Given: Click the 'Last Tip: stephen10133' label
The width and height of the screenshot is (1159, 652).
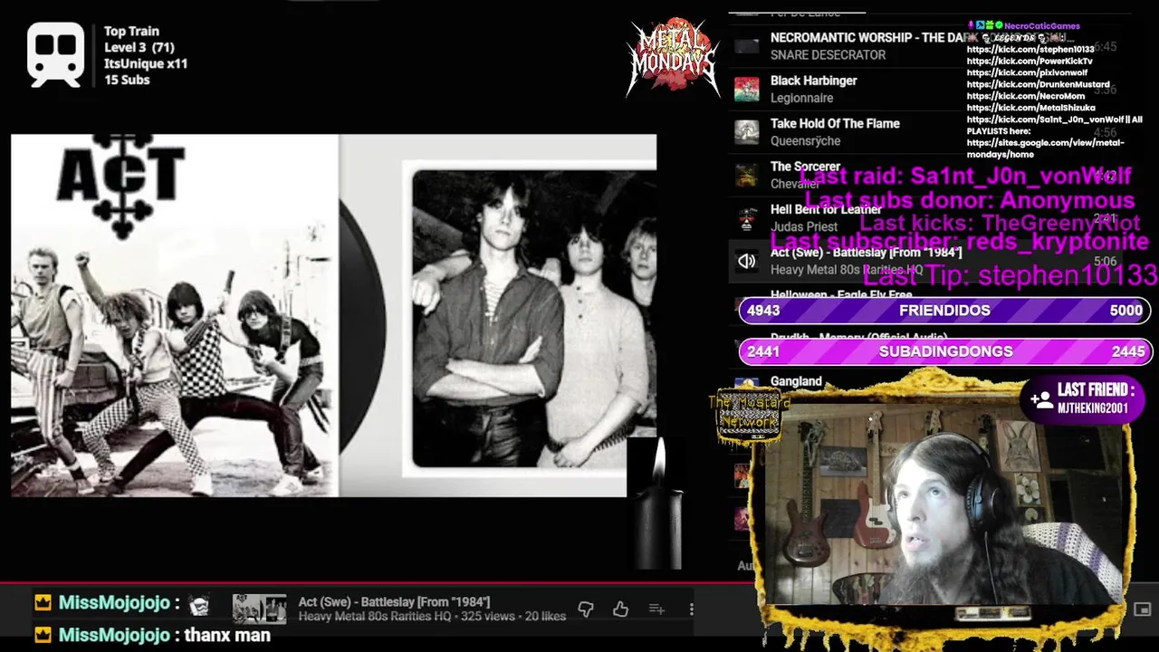Looking at the screenshot, I should (x=1010, y=274).
